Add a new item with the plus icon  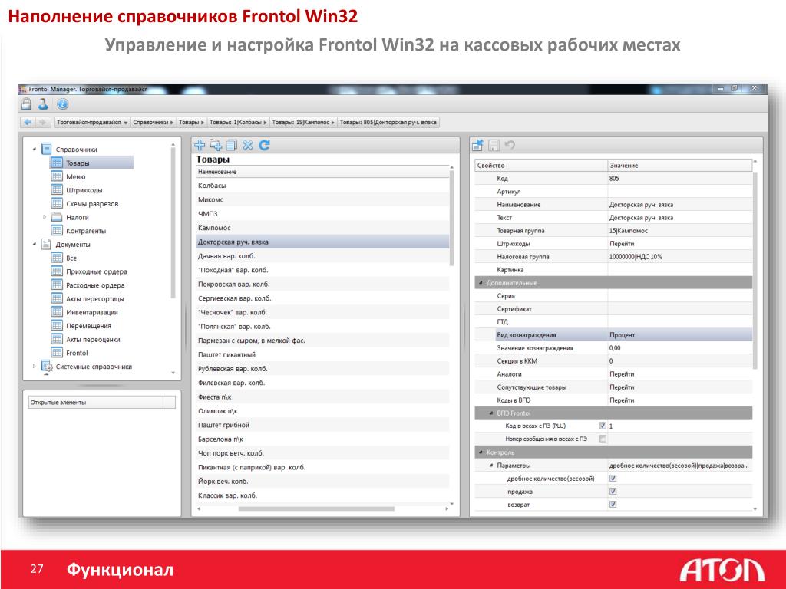coord(200,145)
